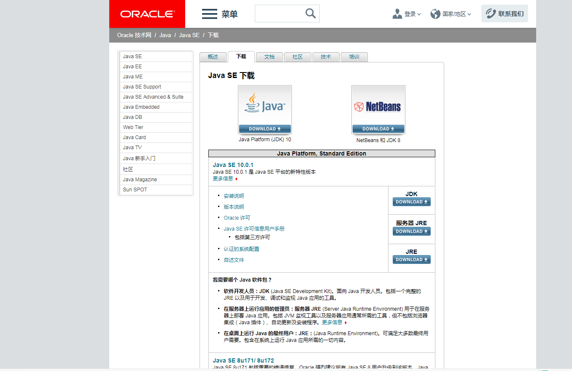Click DOWNLOAD under the NetBeans image

[378, 129]
